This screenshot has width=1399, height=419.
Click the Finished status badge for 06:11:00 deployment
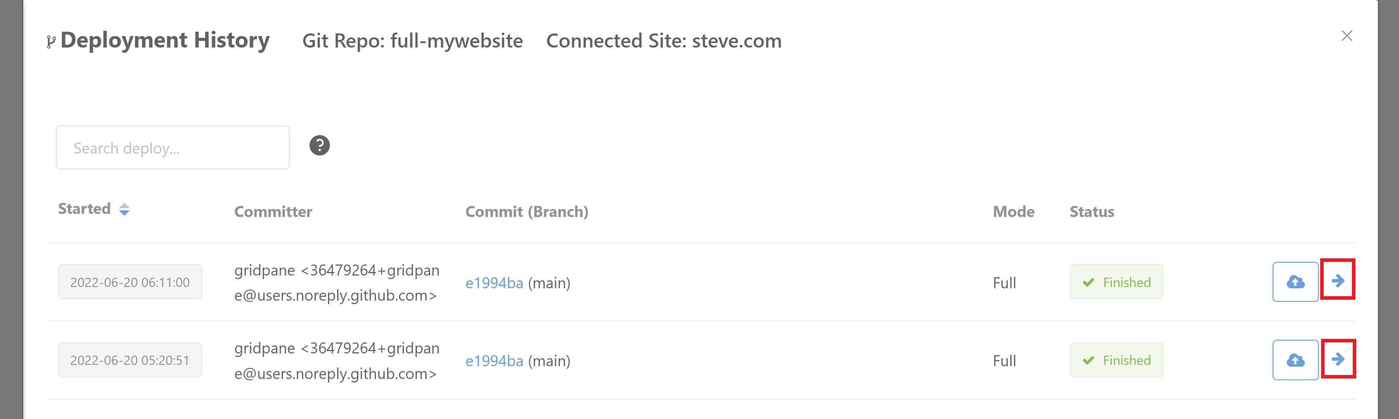(1116, 282)
